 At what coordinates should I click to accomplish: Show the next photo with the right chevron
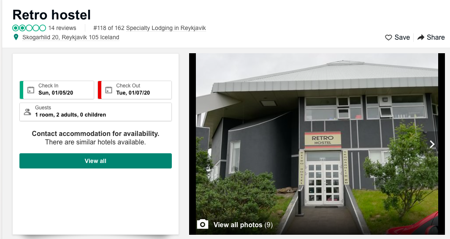click(432, 144)
